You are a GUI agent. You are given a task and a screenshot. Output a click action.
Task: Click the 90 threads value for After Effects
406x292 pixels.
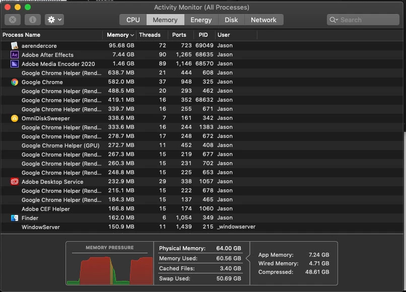click(x=162, y=54)
